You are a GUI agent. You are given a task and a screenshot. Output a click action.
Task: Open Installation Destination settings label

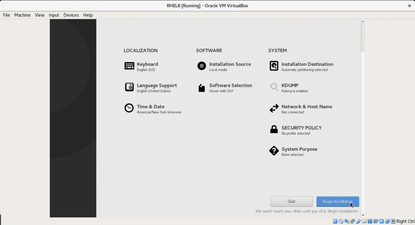pyautogui.click(x=307, y=64)
